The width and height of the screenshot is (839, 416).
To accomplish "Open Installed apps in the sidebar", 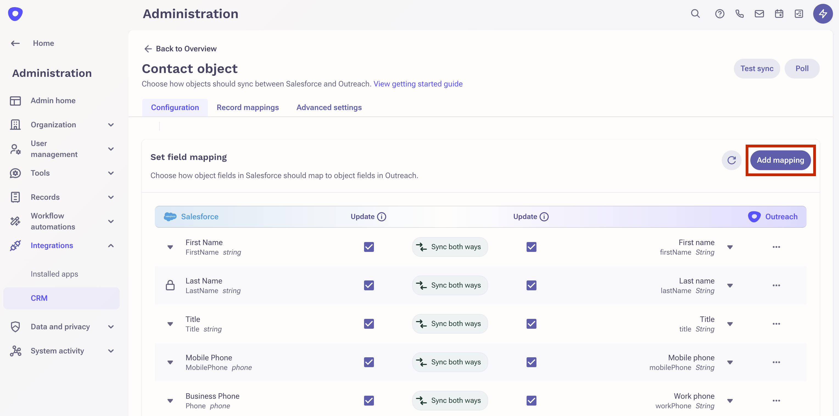I will [x=54, y=274].
